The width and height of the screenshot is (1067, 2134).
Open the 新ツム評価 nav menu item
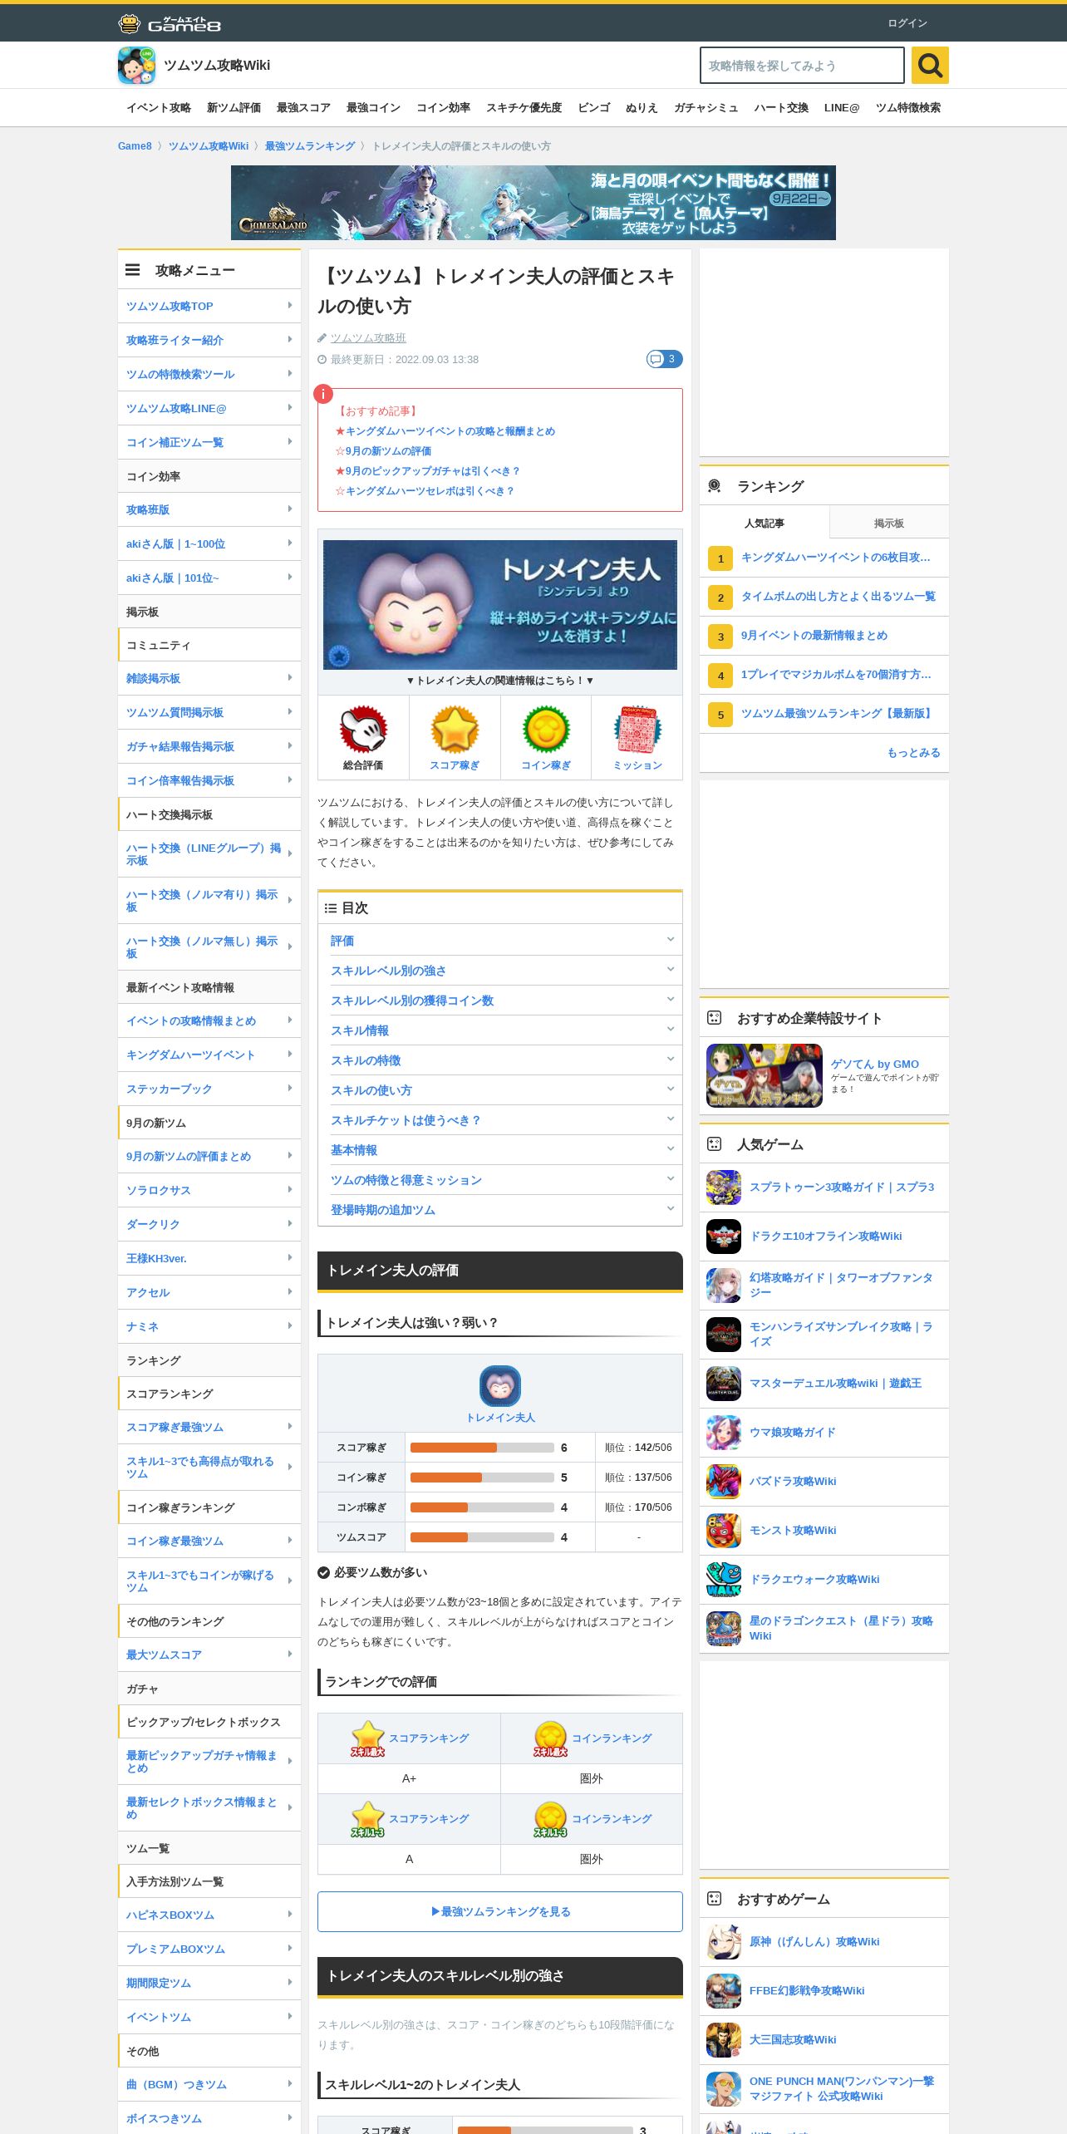tap(234, 108)
